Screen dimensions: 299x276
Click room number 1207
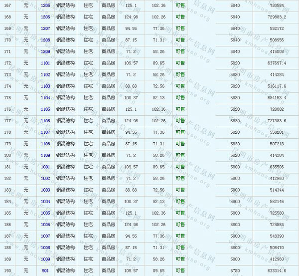click(45, 28)
